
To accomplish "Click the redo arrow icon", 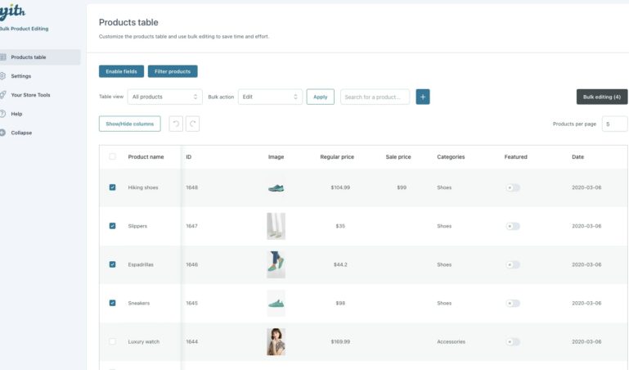I will [192, 124].
